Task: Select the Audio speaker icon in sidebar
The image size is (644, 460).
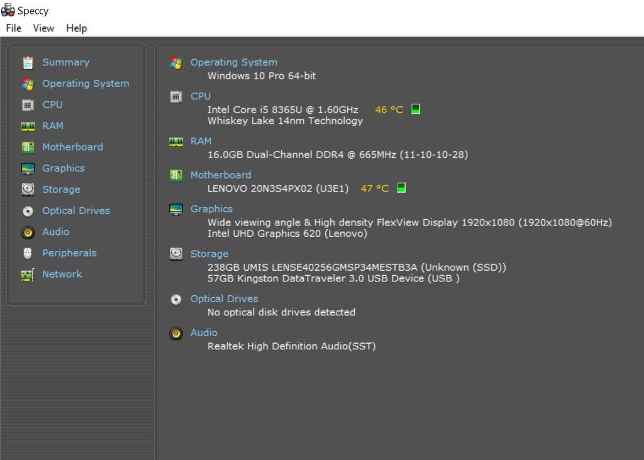Action: [x=28, y=232]
